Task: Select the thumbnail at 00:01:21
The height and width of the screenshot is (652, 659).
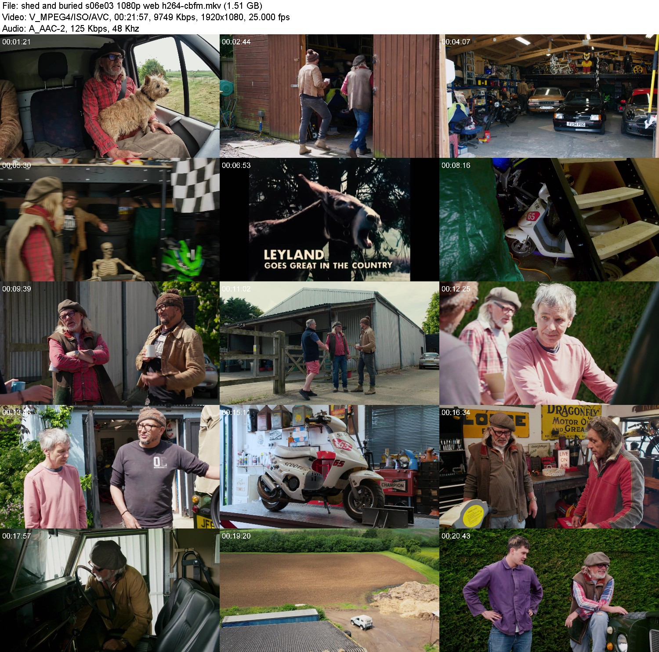Action: tap(109, 96)
